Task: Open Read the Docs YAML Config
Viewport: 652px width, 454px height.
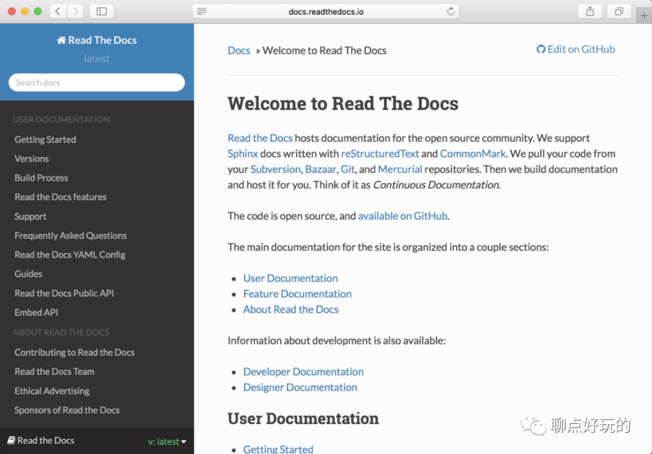Action: 70,254
